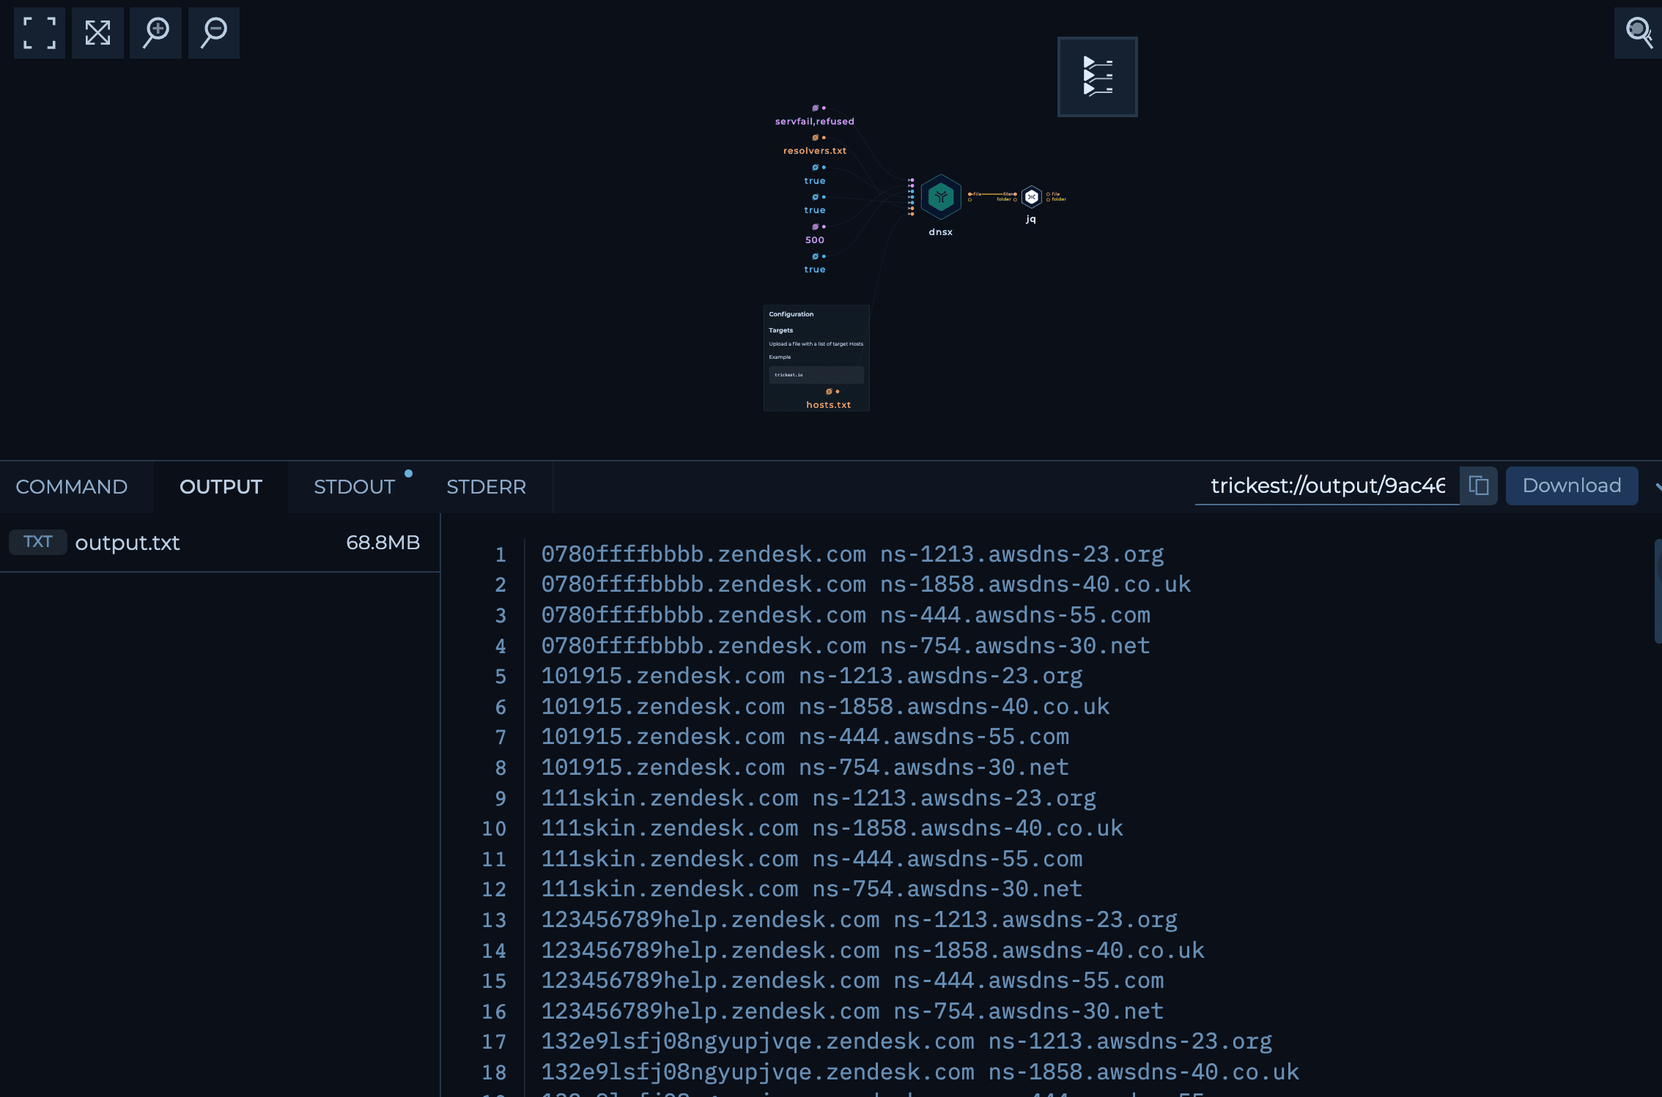Click the Targets heading in the note

pyautogui.click(x=781, y=330)
